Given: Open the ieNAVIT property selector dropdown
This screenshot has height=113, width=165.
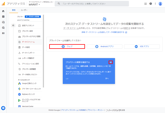Looking at the screenshot, I should pos(34,4).
